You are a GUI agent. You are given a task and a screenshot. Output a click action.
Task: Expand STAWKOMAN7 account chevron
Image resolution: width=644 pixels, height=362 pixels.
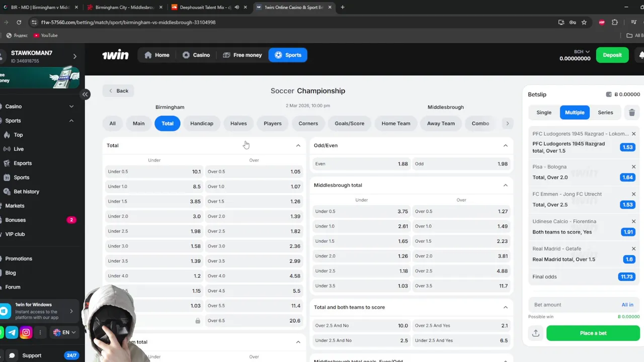[74, 56]
